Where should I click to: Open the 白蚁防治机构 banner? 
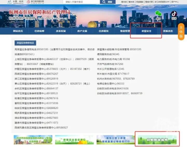click(x=157, y=140)
